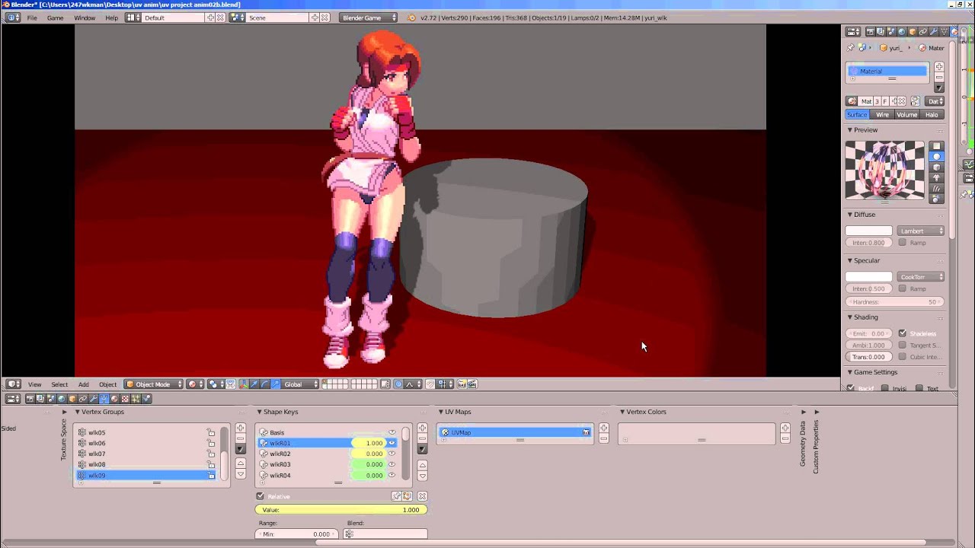975x548 pixels.
Task: Open the Help menu
Action: coord(111,18)
